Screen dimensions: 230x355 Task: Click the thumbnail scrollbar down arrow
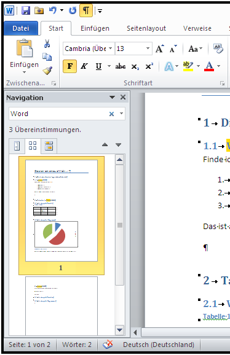120,330
